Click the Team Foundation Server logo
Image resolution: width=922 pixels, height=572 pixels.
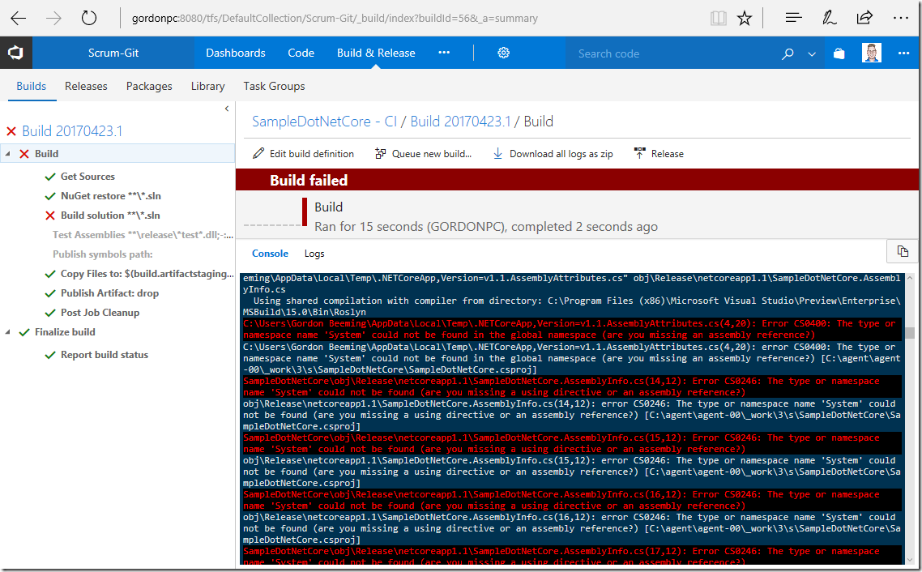coord(16,53)
